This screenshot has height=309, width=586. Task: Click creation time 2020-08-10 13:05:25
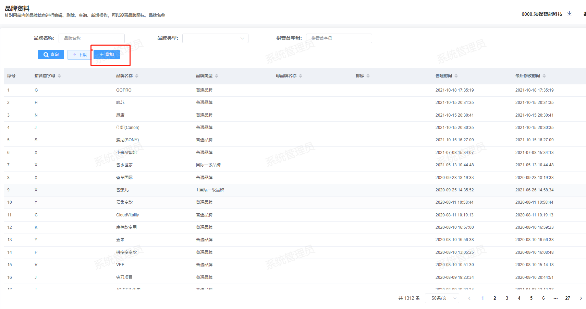tap(455, 252)
